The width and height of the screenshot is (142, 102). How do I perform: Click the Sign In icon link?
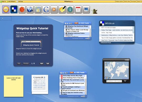(3, 2)
